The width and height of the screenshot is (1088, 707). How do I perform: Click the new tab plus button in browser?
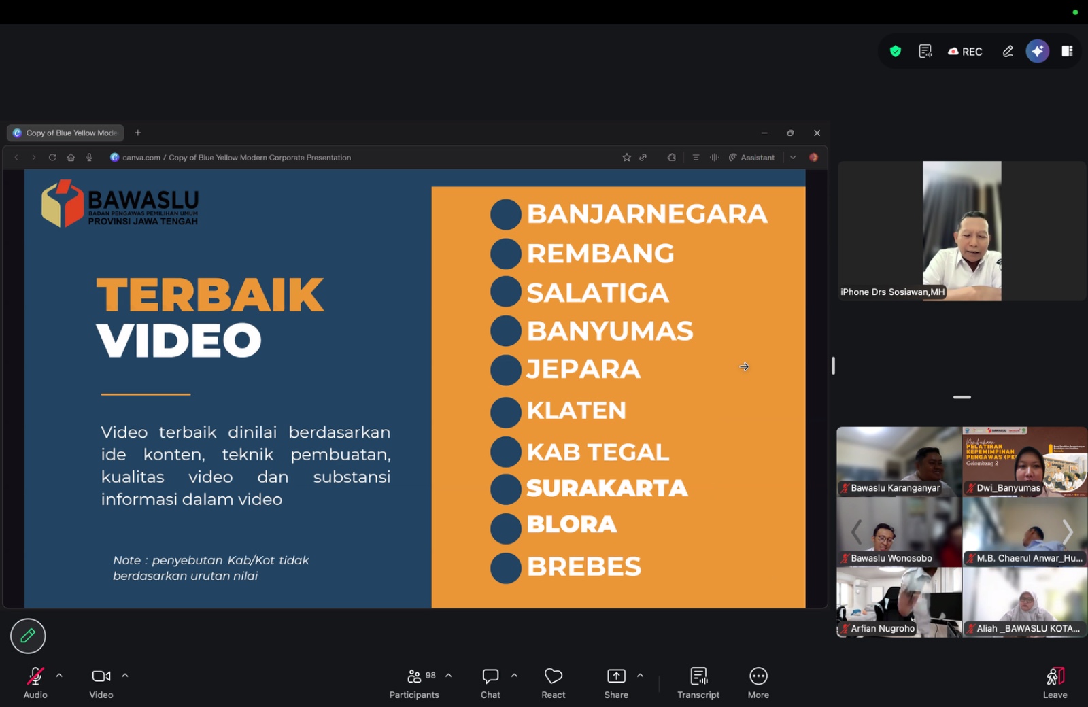[x=138, y=133]
